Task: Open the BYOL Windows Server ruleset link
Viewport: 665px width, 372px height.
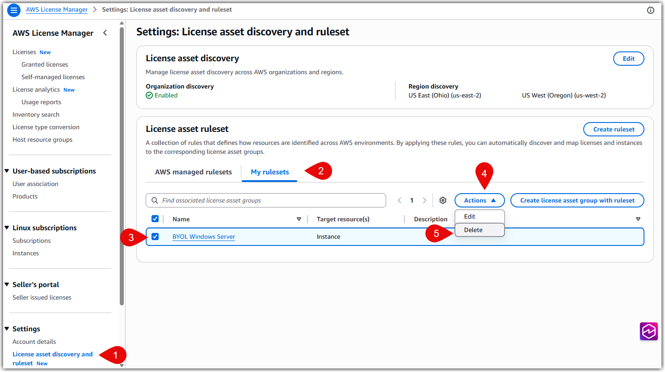Action: [203, 237]
